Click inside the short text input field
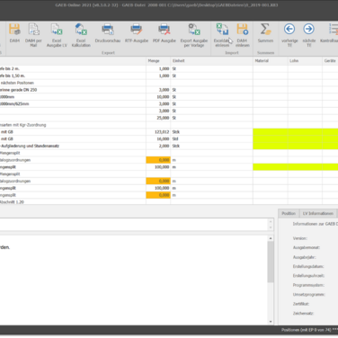Image resolution: width=338 pixels, height=338 pixels. (133, 225)
